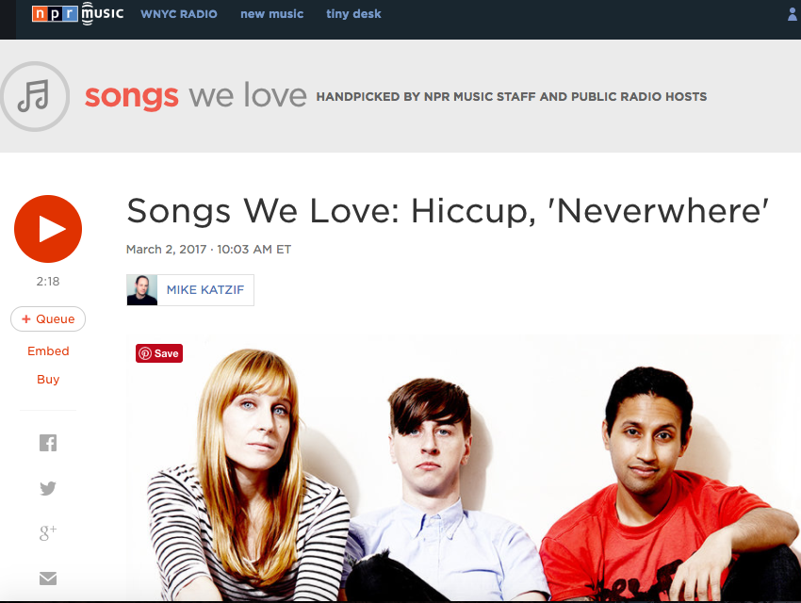This screenshot has height=603, width=801.
Task: Open the songs we love series heading
Action: tap(196, 95)
